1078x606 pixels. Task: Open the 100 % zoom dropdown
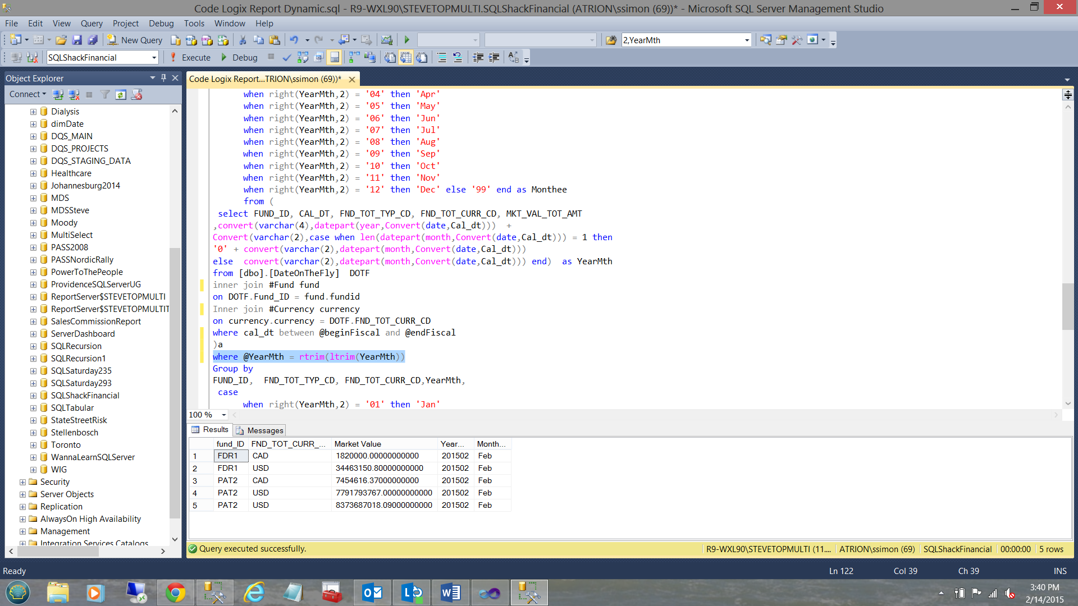[223, 415]
